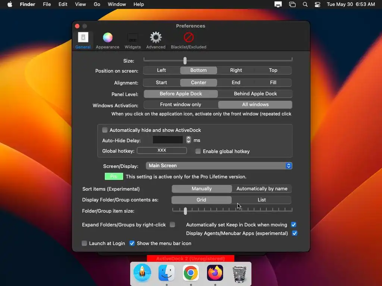Open the Appearance color wheel tab
The height and width of the screenshot is (286, 382).
[107, 40]
